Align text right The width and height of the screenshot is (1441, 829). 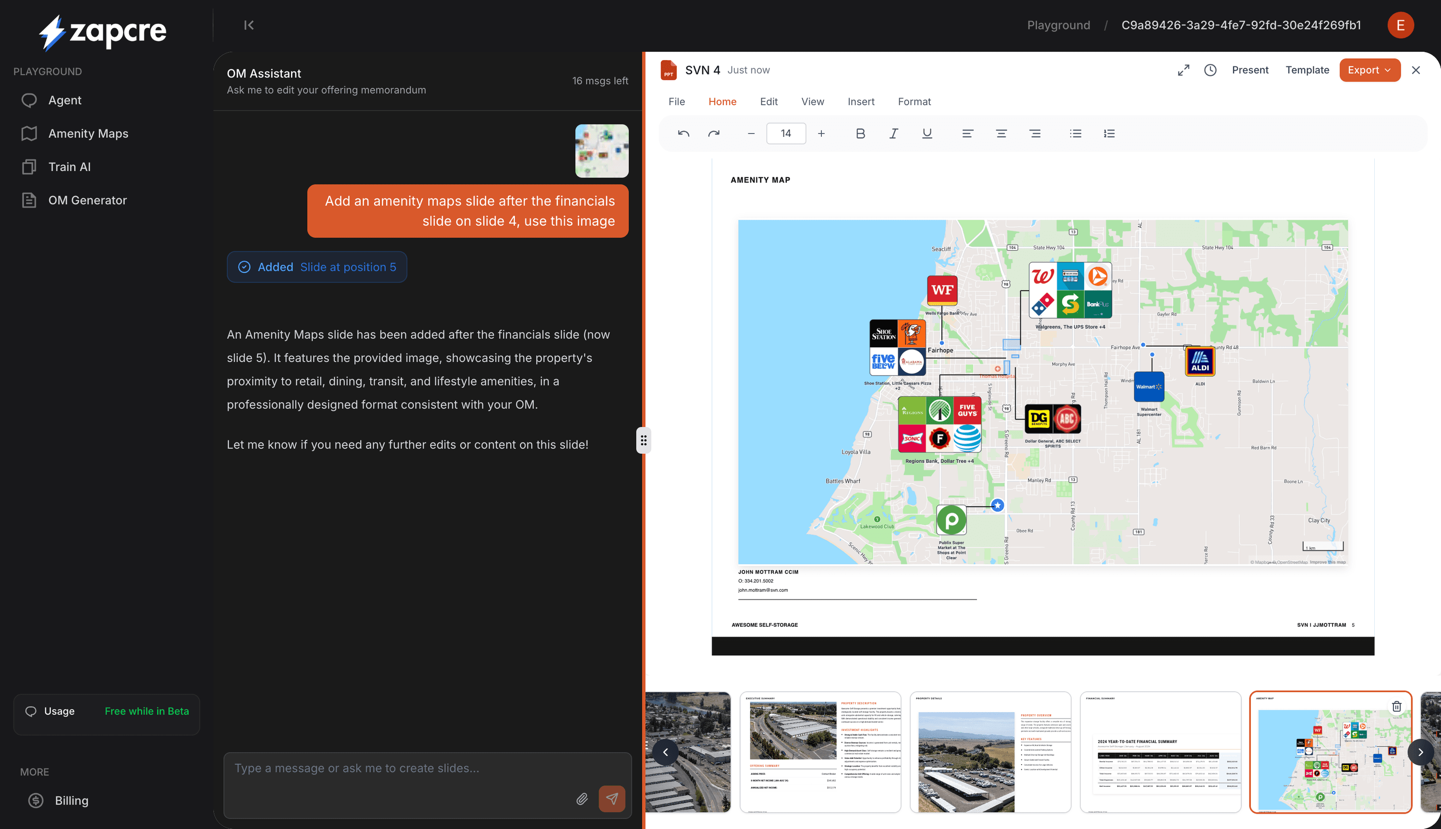(1035, 133)
